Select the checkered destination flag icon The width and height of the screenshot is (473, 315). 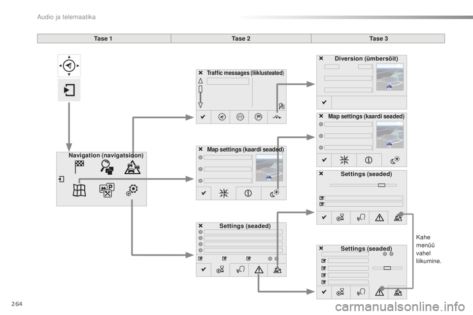pos(79,167)
